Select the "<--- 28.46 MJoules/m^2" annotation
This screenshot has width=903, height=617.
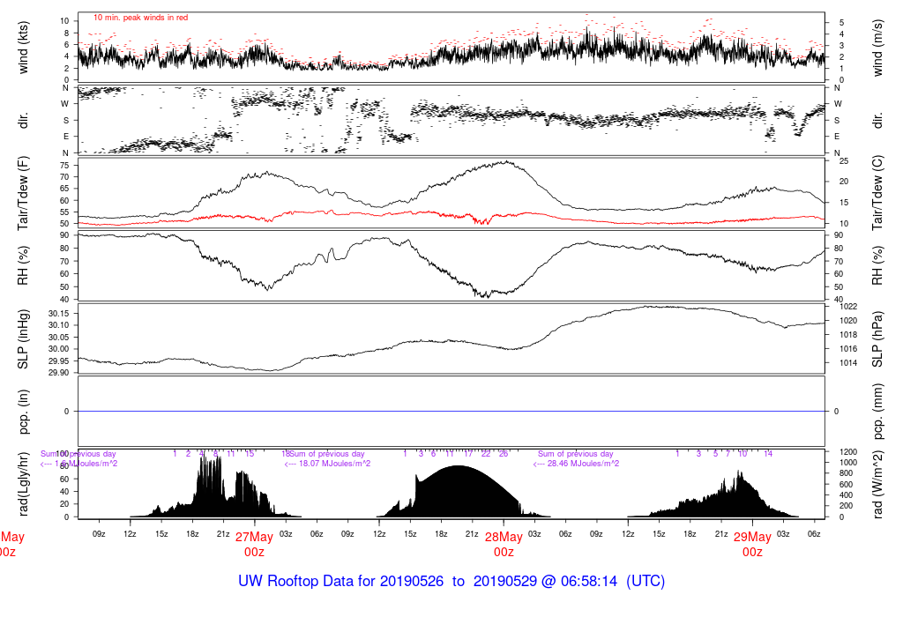[x=576, y=464]
